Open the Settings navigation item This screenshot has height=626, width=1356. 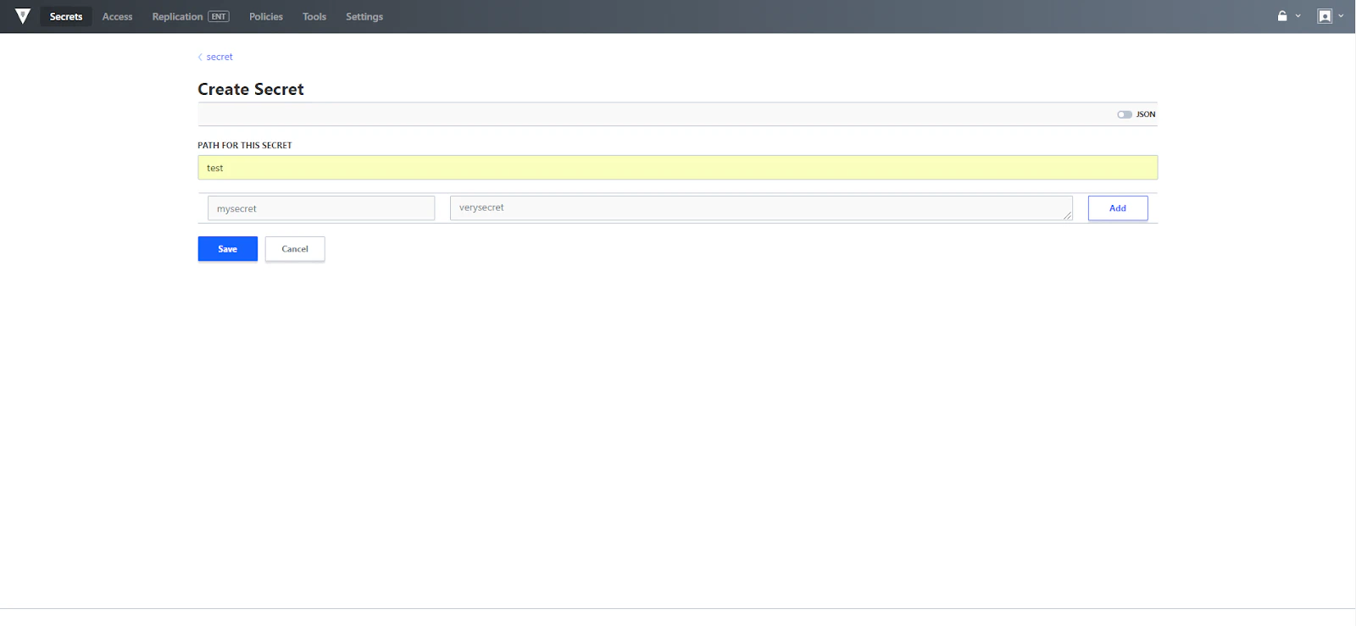click(364, 16)
